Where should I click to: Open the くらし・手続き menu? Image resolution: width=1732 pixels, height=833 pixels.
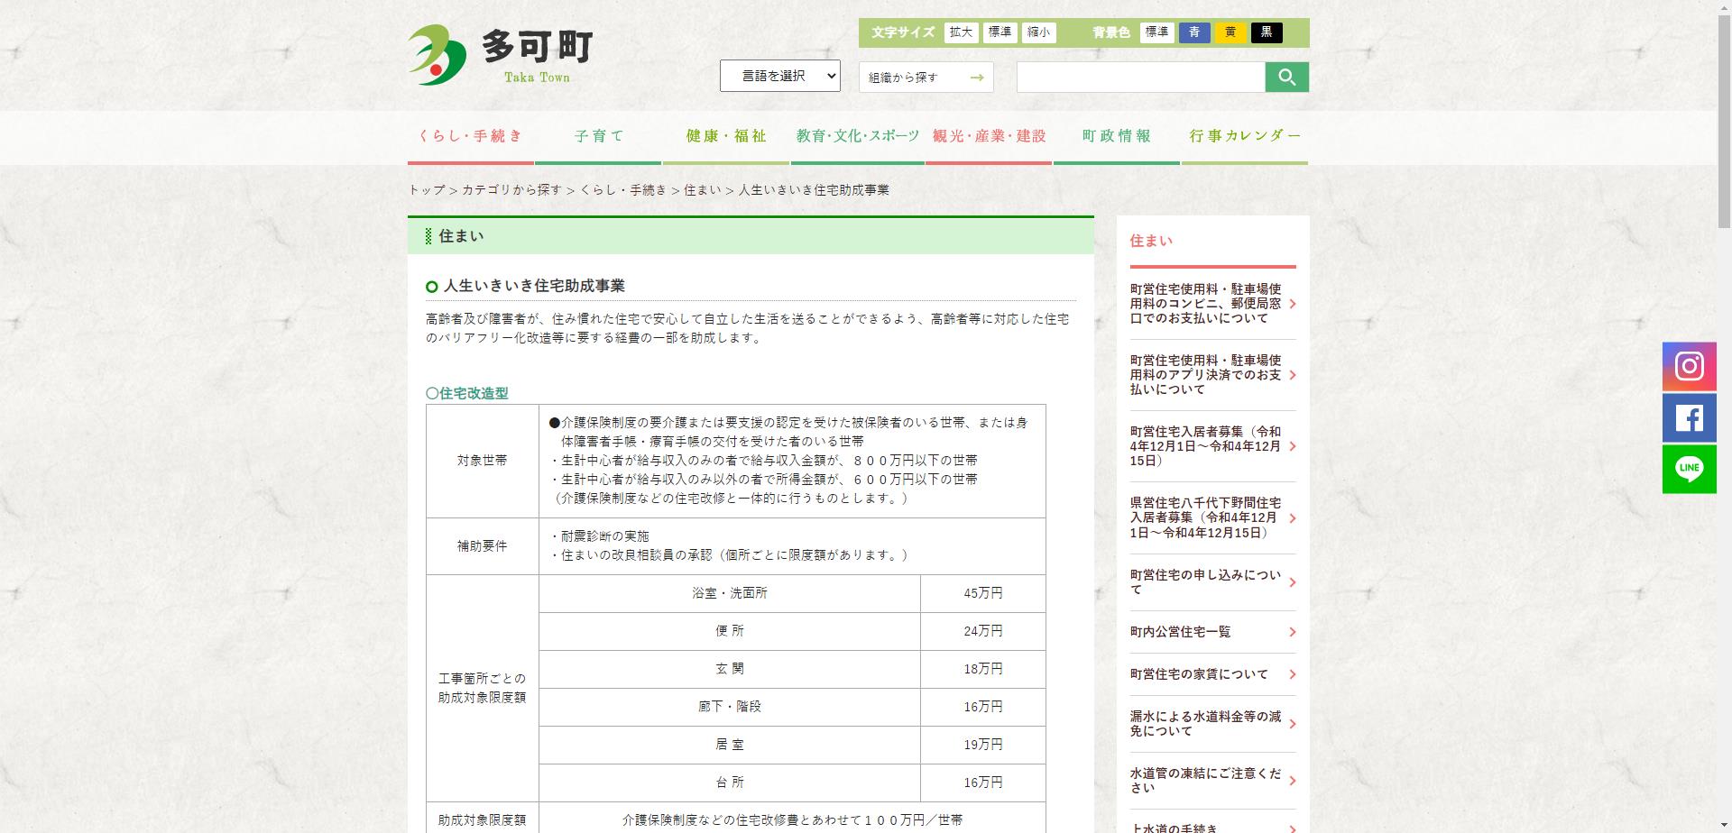[470, 137]
